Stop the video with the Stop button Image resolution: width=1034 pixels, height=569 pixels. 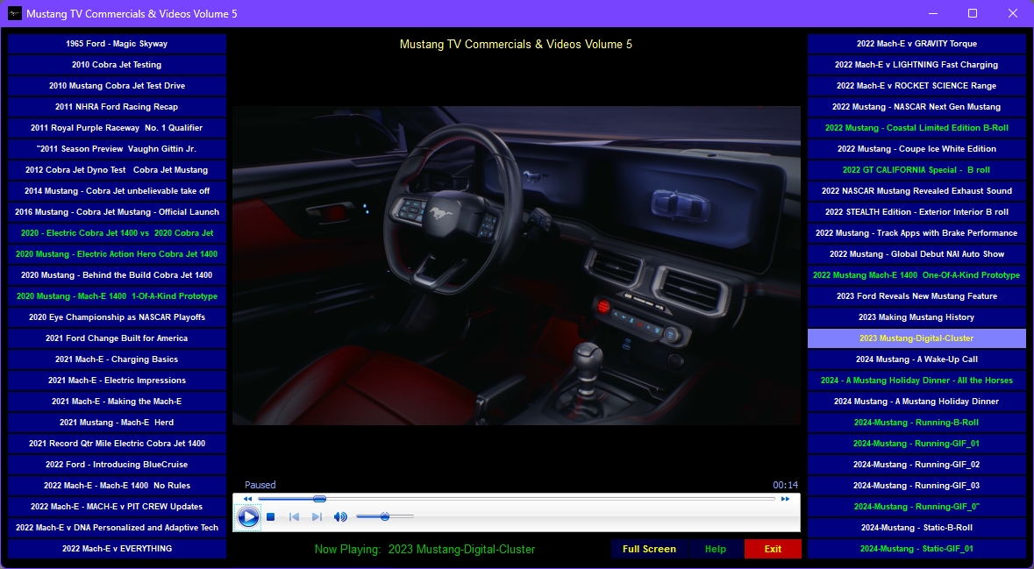[x=270, y=517]
